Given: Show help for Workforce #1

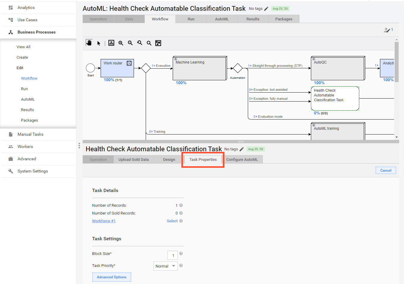Looking at the screenshot, I should [181, 221].
